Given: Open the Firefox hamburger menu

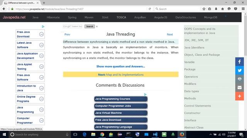Looking at the screenshot, I should [x=243, y=9].
